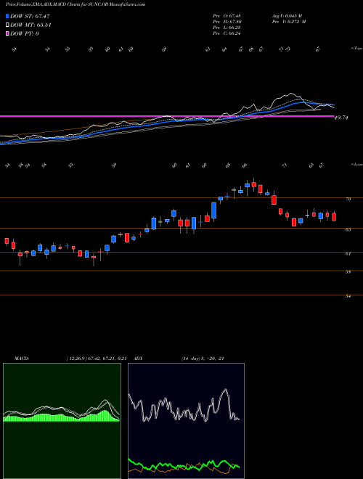Click the 61 price level axis label

[348, 253]
